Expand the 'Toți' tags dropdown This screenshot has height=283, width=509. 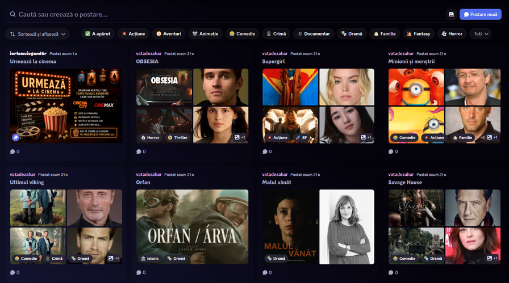(481, 33)
